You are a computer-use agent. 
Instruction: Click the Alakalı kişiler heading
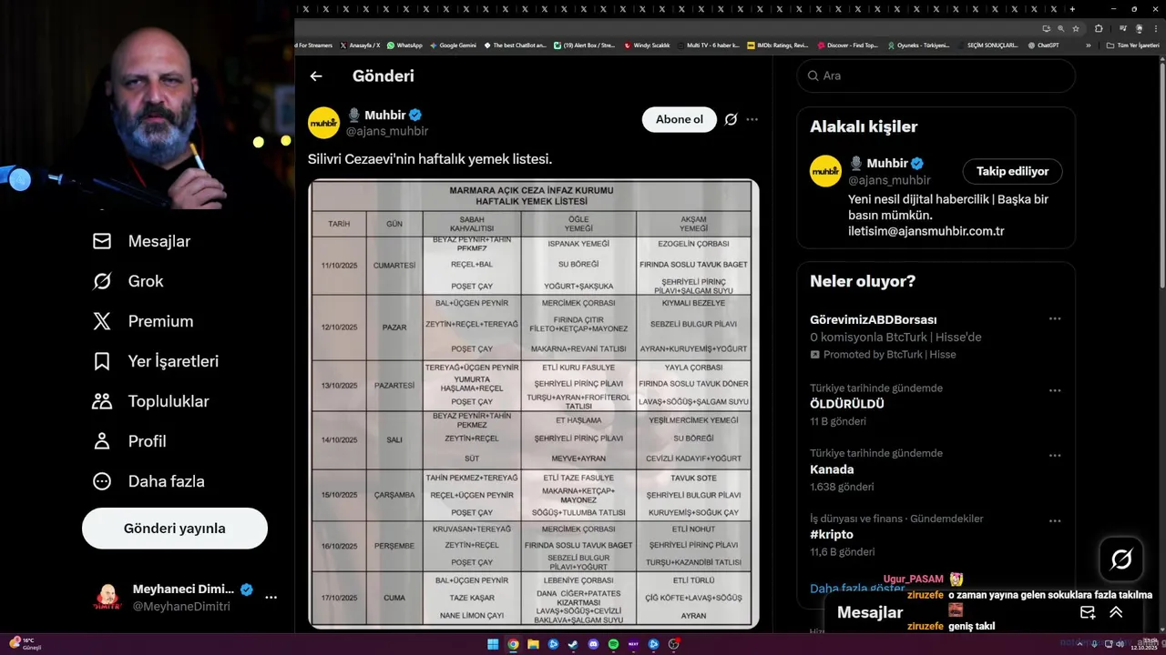coord(864,126)
